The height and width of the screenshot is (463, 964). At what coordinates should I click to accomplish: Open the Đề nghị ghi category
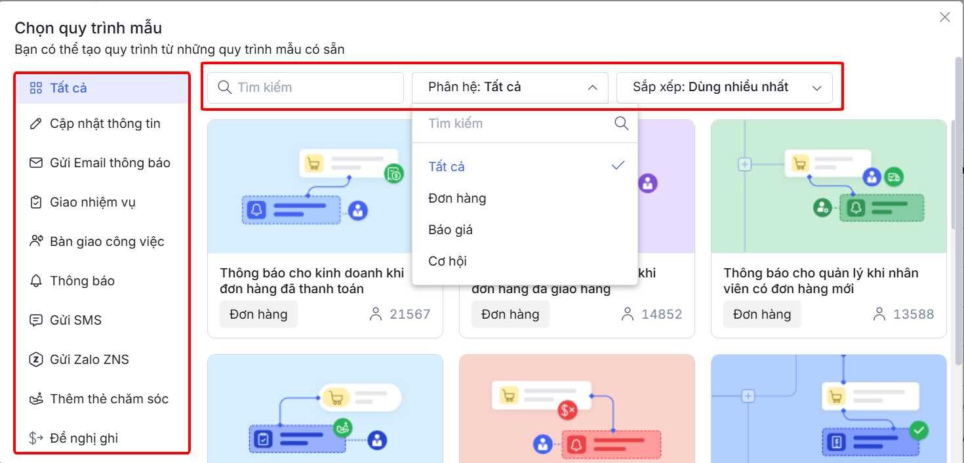click(84, 438)
